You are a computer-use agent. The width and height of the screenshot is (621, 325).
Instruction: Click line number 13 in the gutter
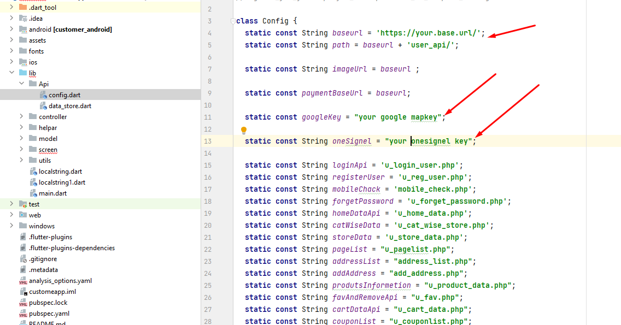208,141
